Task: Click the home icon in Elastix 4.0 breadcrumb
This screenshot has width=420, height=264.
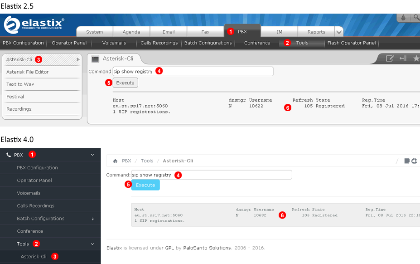Action: point(115,161)
